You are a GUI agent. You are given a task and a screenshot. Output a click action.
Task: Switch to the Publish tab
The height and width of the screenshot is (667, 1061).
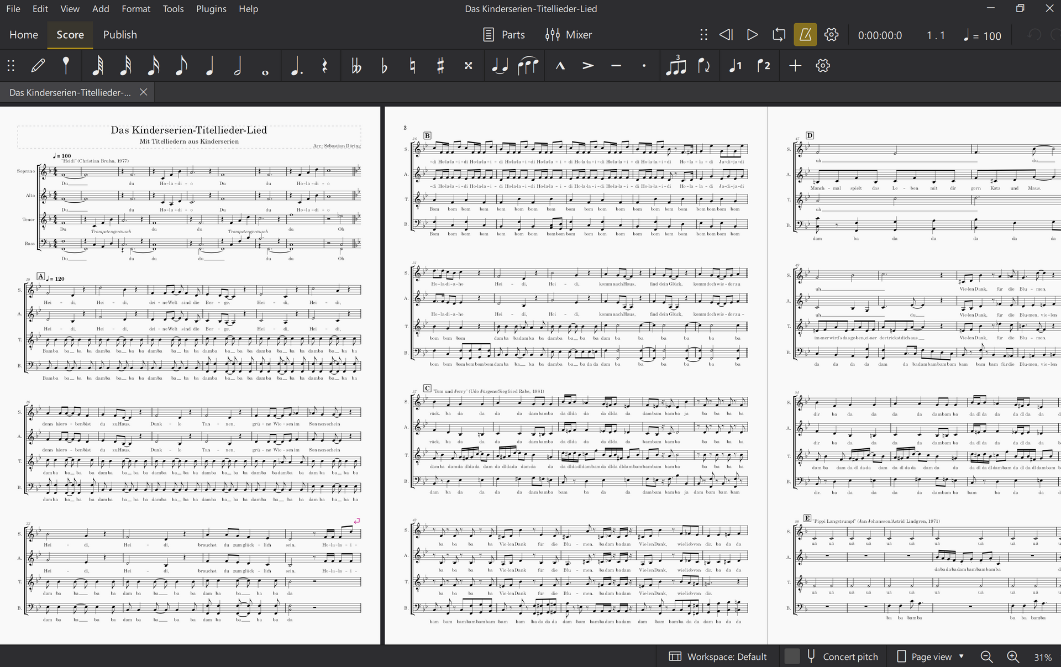pyautogui.click(x=120, y=35)
